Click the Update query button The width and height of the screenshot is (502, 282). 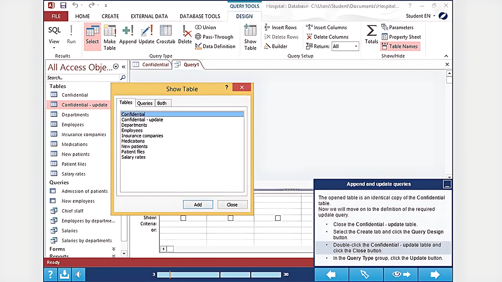tap(146, 35)
